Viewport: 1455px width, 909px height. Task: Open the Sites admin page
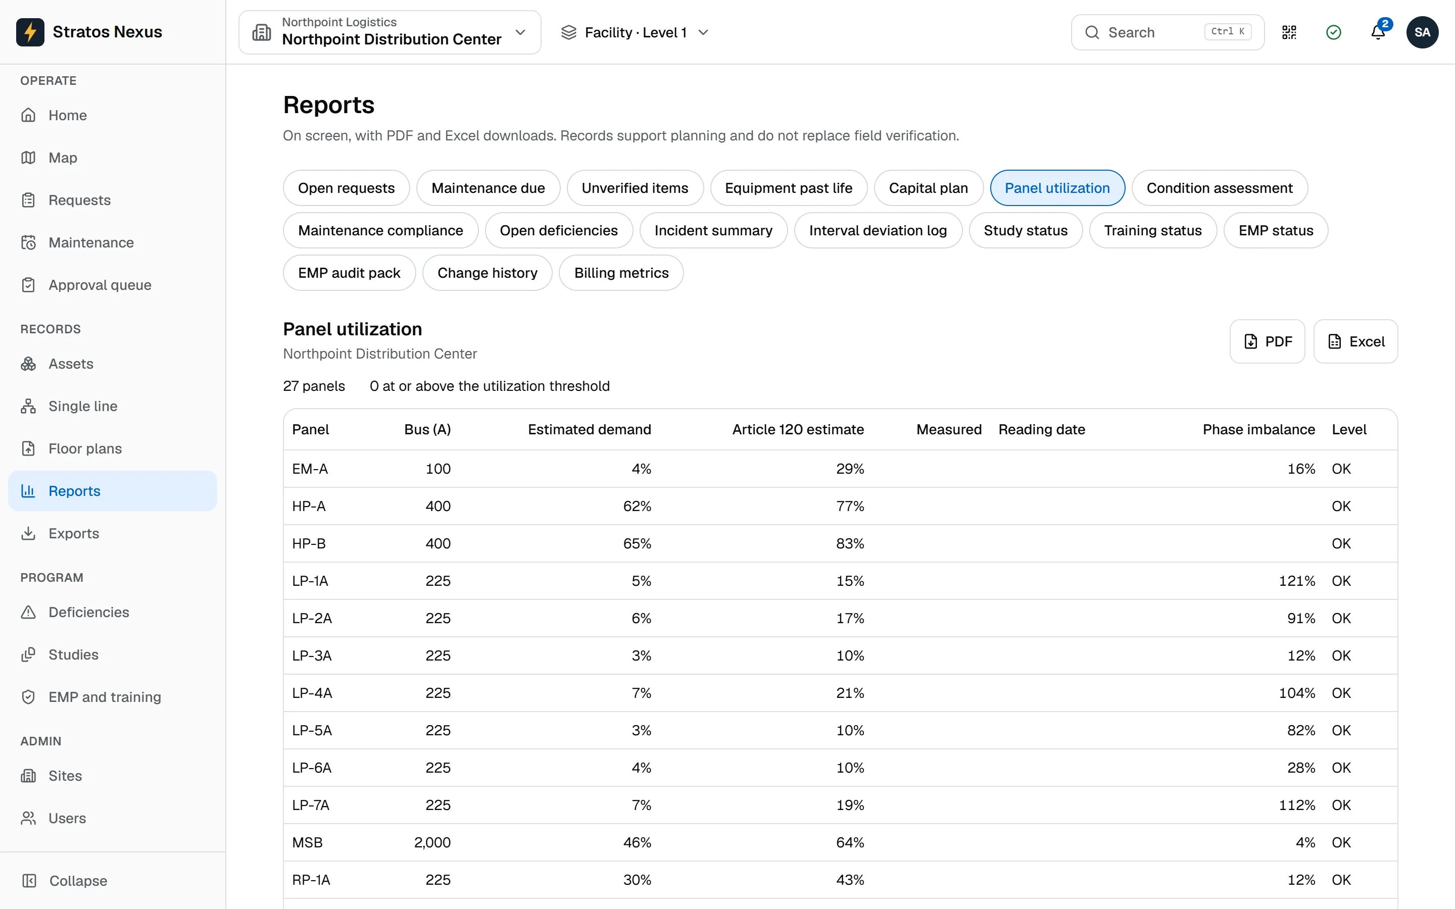click(113, 776)
